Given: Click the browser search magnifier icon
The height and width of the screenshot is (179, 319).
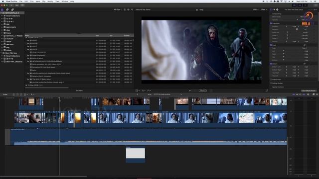Looking at the screenshot, I should pyautogui.click(x=132, y=9).
